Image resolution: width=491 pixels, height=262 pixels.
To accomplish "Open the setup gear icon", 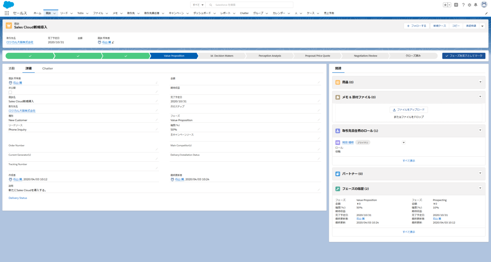I will click(x=469, y=5).
